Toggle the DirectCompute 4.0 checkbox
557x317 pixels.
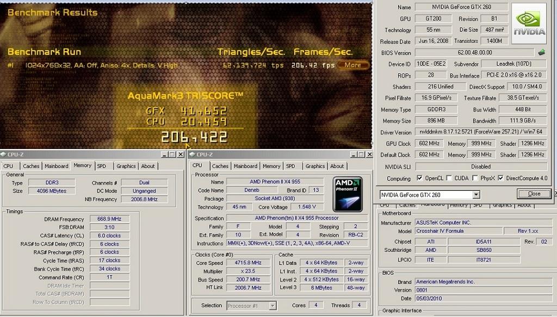point(500,178)
